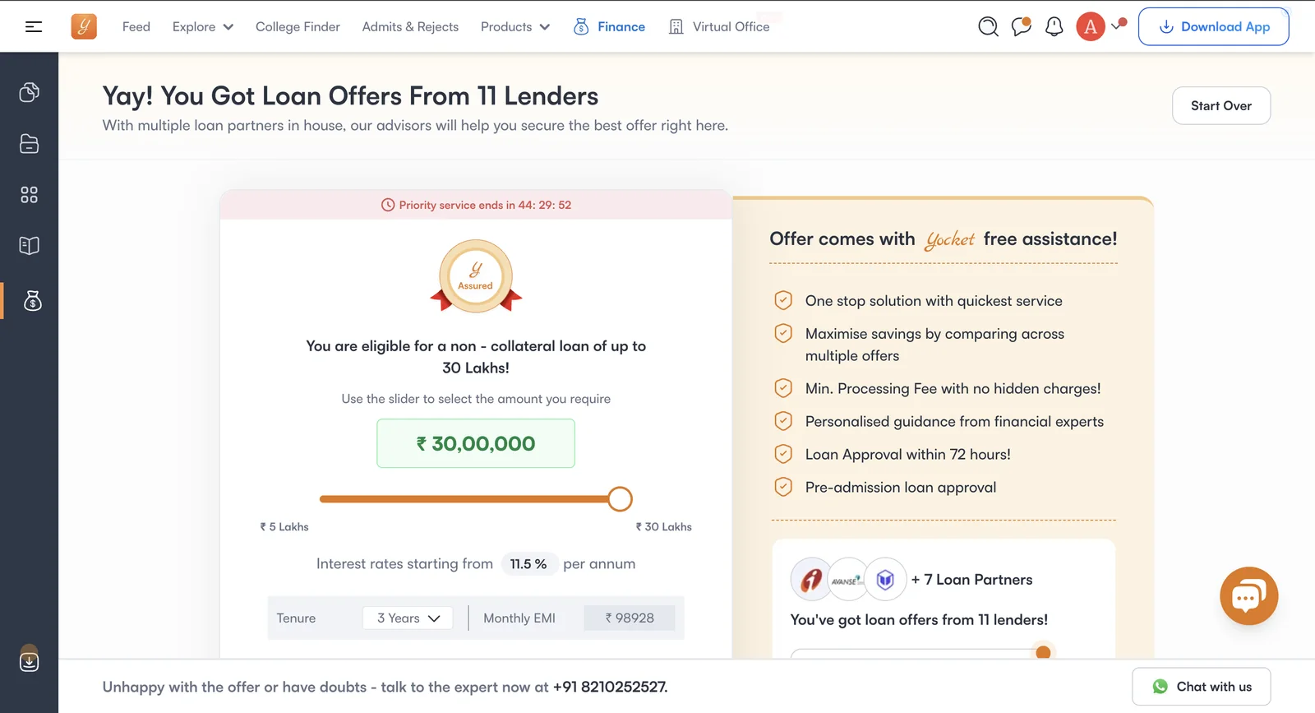Open the hamburger menu icon
Image resolution: width=1315 pixels, height=713 pixels.
34,27
